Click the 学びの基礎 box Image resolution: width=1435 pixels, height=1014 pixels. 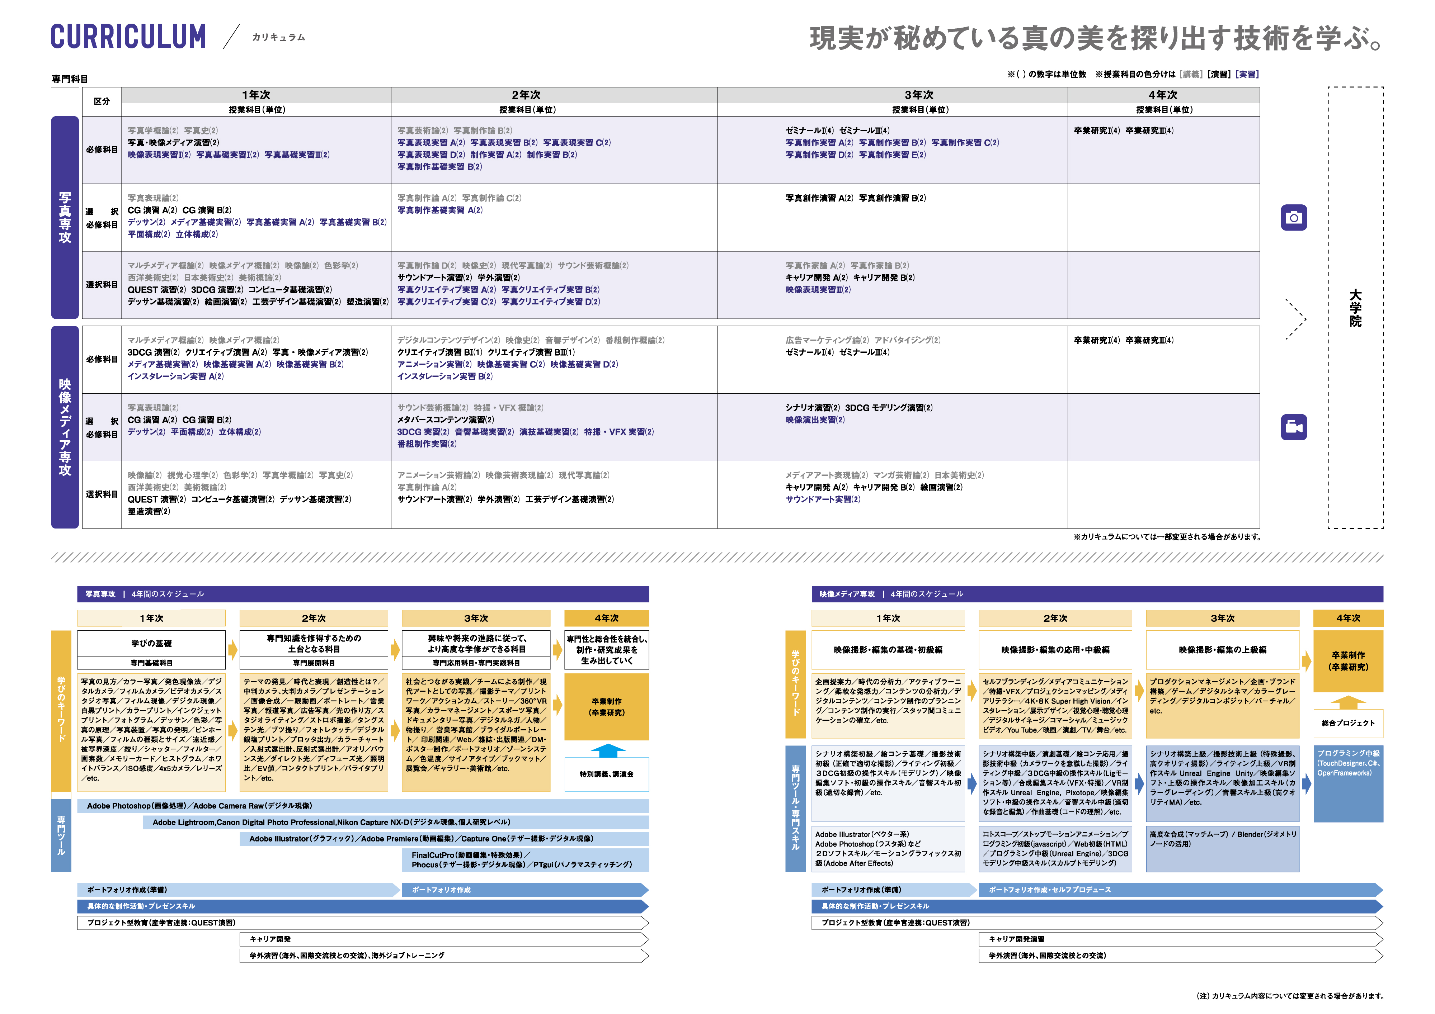pyautogui.click(x=151, y=644)
